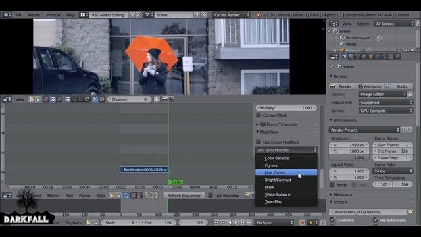Viewport: 421px width, 237px height.
Task: Choose White Balance strip modifier
Action: 286,194
